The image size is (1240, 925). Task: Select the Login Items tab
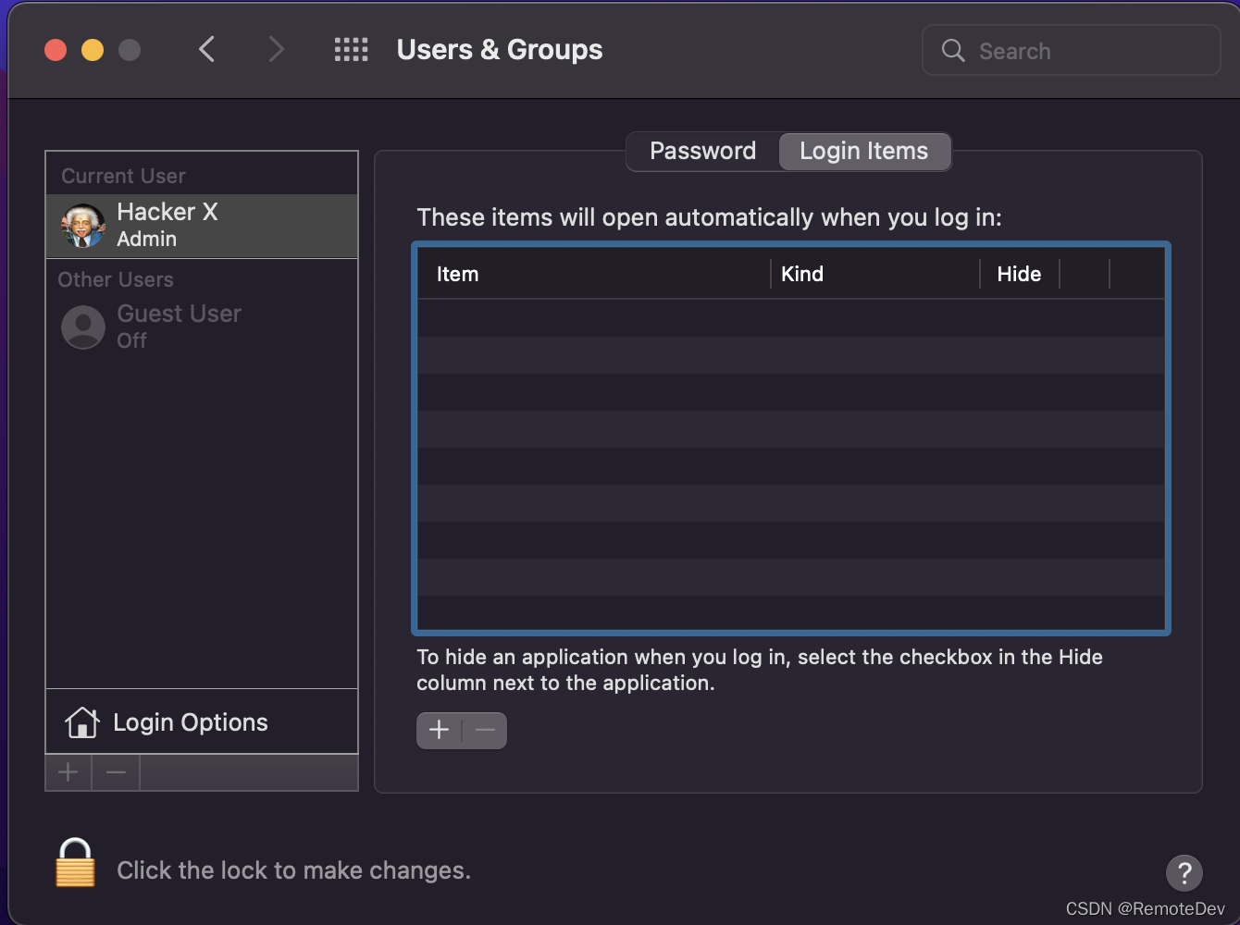[863, 151]
